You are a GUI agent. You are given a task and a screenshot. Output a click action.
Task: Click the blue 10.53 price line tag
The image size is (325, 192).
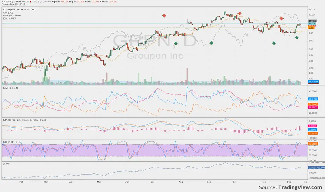pos(312,23)
